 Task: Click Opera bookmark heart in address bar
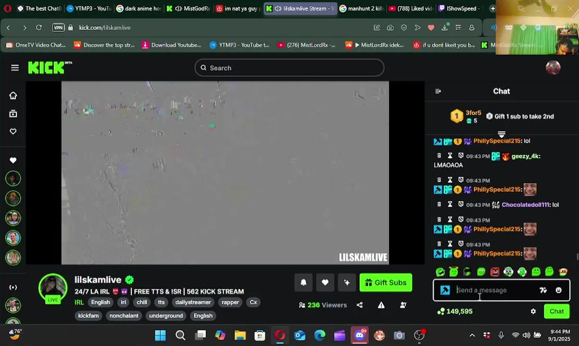click(431, 27)
